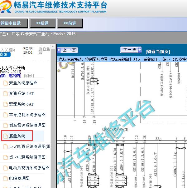Click the right arrow icon on 下一页
The width and height of the screenshot is (187, 188).
click(x=140, y=50)
